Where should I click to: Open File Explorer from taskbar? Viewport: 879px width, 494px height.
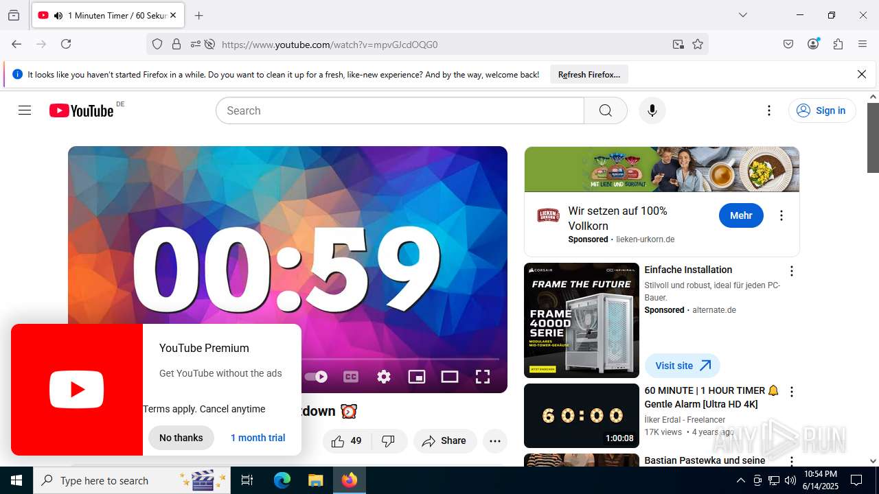(315, 480)
